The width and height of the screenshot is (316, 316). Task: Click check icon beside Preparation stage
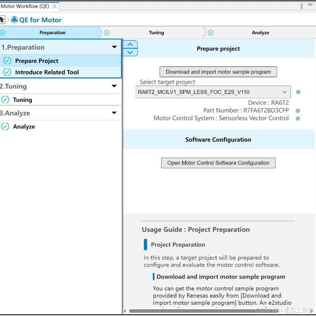(3, 33)
